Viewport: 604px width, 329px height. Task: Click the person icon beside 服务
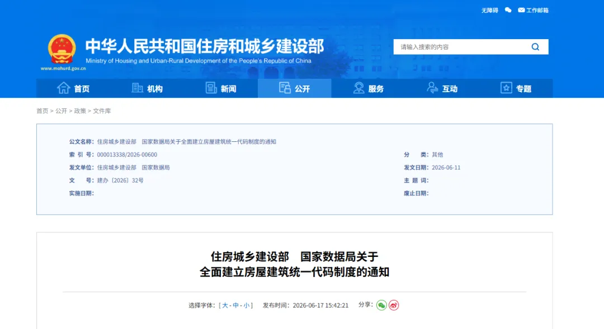point(358,88)
